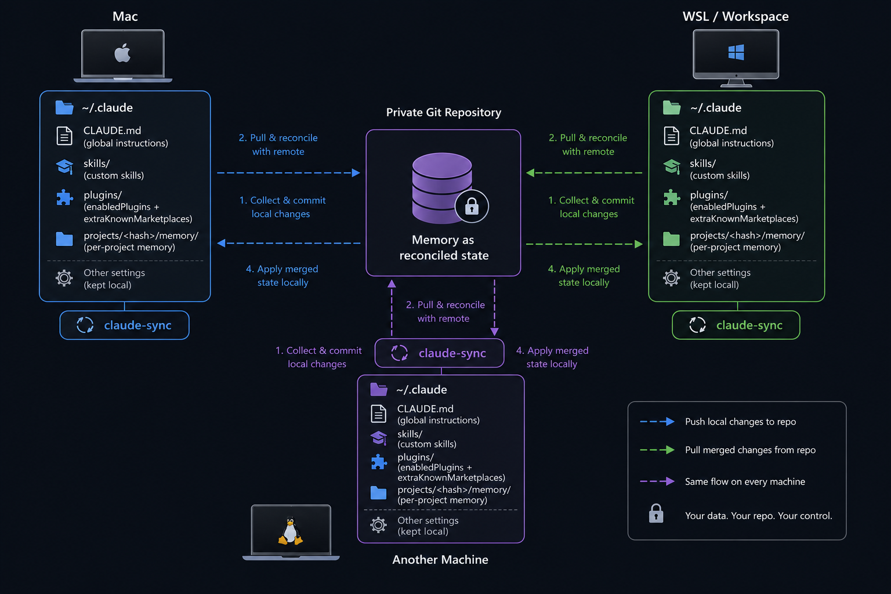Click the Mac heading text
The height and width of the screenshot is (594, 891).
tap(125, 16)
